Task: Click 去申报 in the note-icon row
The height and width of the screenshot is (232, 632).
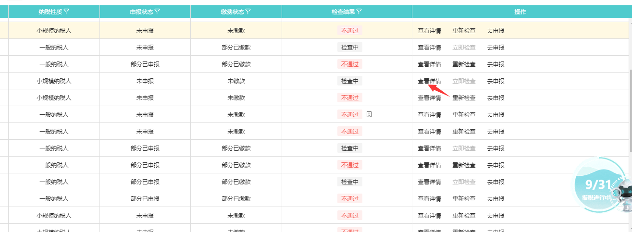Action: (x=496, y=114)
